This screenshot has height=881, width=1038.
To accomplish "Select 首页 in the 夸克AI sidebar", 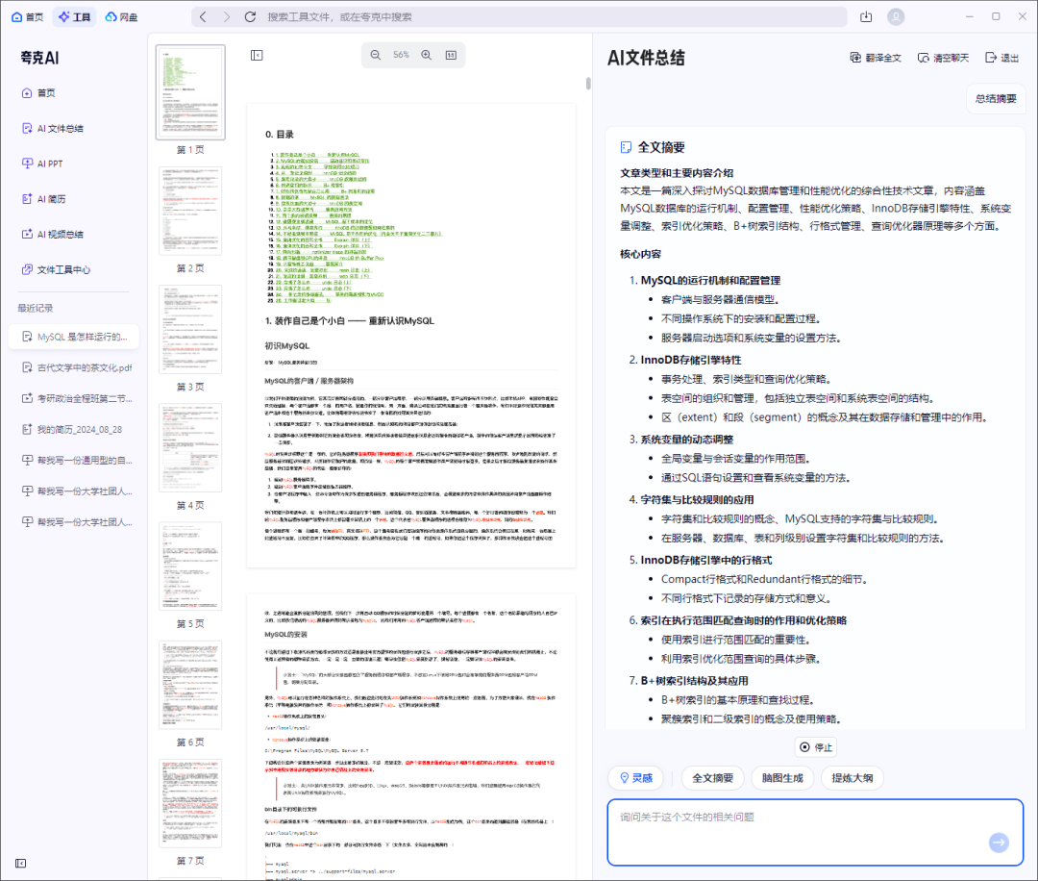I will click(x=38, y=93).
